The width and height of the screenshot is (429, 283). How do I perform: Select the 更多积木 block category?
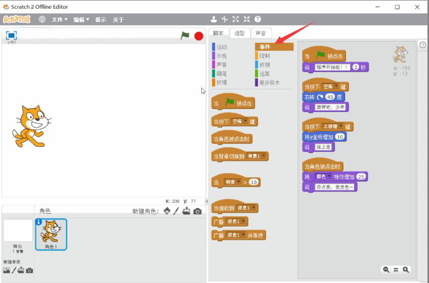tap(267, 82)
